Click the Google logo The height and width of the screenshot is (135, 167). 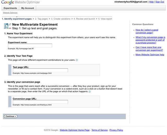pyautogui.click(x=8, y=2)
